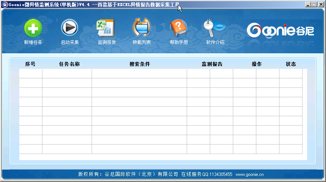Click the app icon in title bar

[x=5, y=4]
